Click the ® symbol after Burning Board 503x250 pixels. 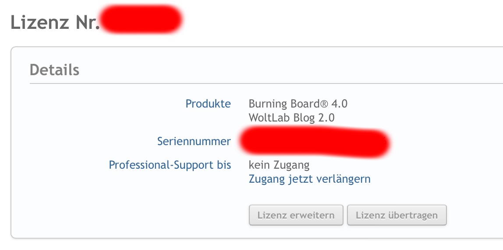323,104
